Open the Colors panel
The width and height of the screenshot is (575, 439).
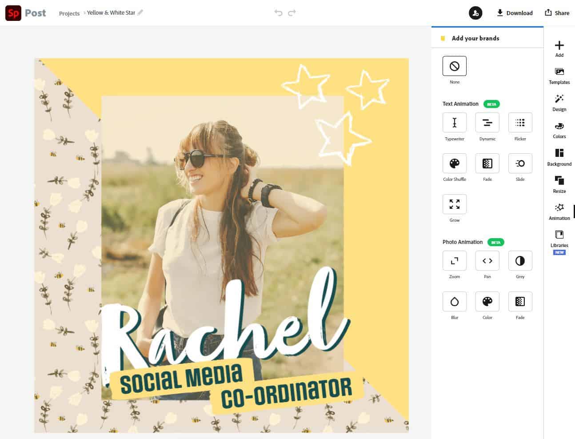559,131
